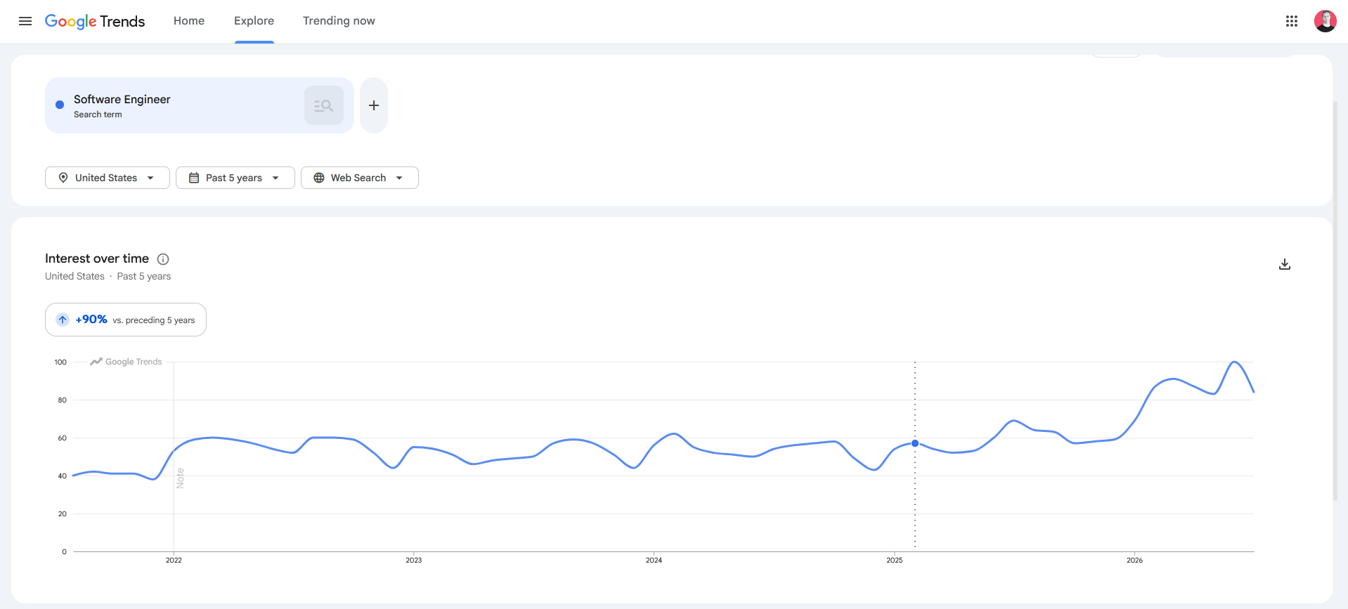Click the page vertical scrollbar
The width and height of the screenshot is (1348, 609).
click(x=1335, y=302)
